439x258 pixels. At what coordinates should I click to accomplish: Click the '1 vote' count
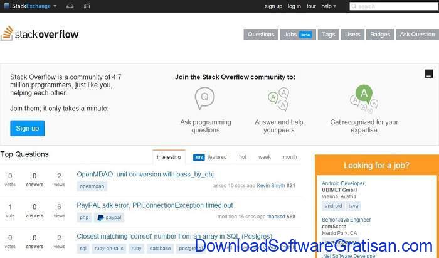pyautogui.click(x=10, y=210)
